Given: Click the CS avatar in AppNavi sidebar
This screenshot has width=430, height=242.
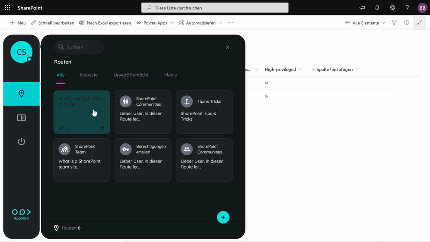Looking at the screenshot, I should point(21,52).
